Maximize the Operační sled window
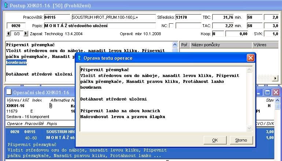Screen dimensions: 282x161 pyautogui.click(x=268, y=92)
